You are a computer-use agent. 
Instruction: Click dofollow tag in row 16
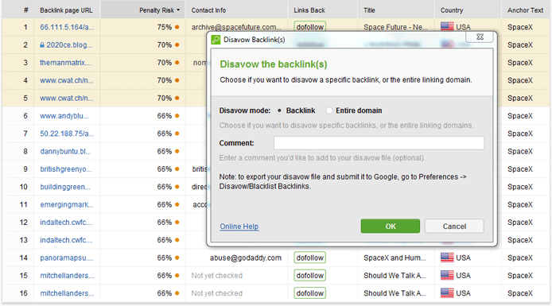coord(309,293)
